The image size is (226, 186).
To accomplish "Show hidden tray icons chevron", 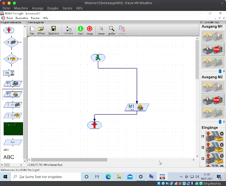I will point(181,177).
